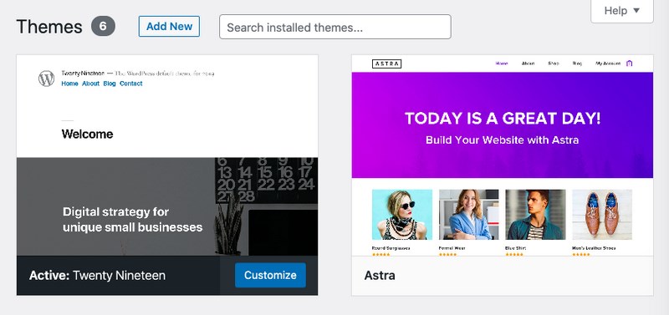Click the Themes page heading

(x=49, y=27)
